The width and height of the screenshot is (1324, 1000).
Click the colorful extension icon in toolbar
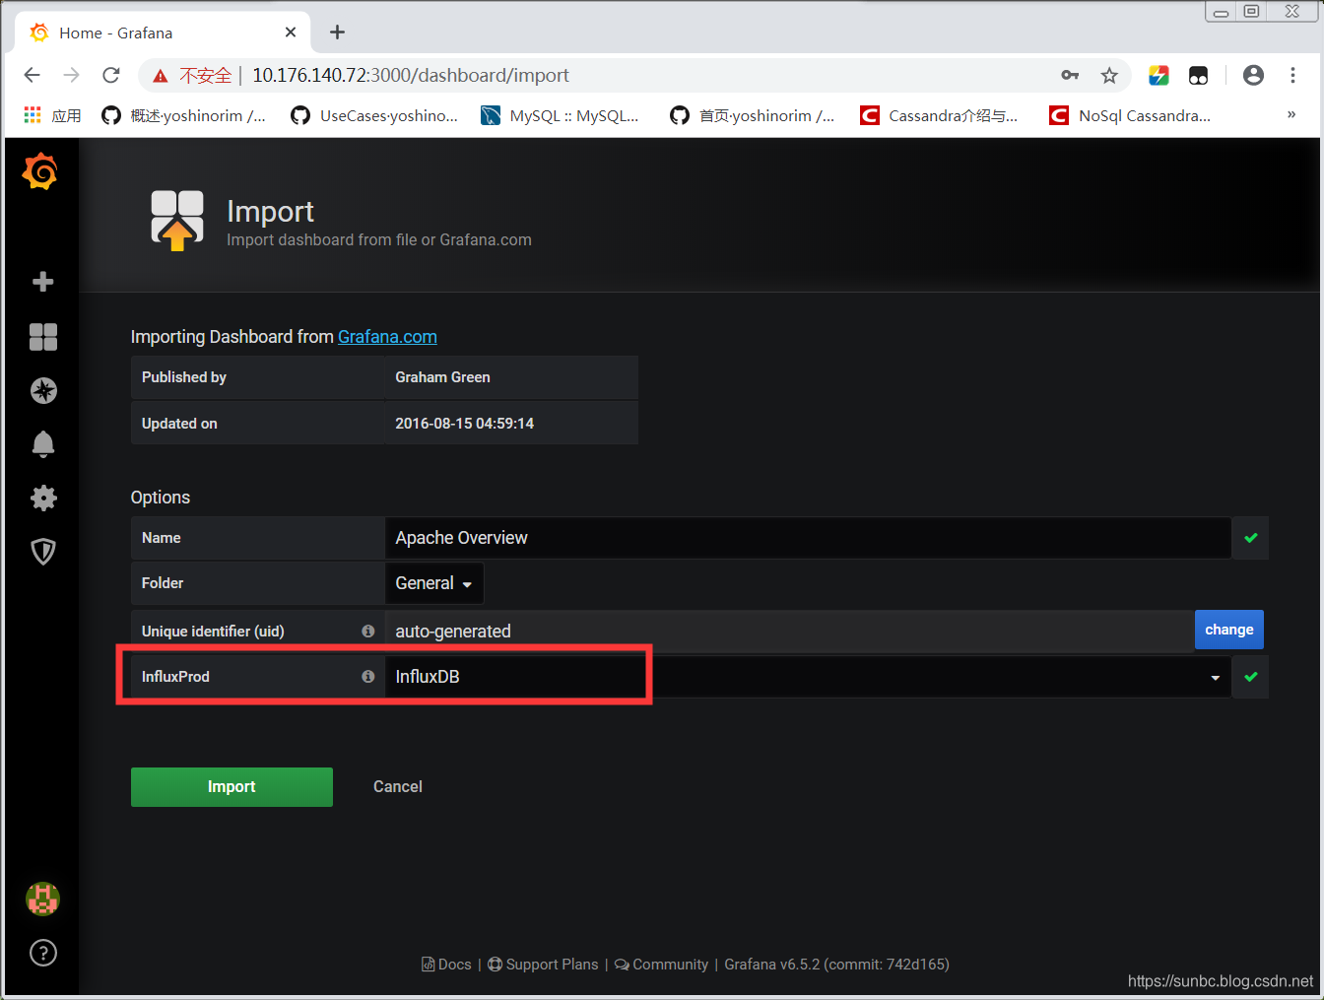1158,75
